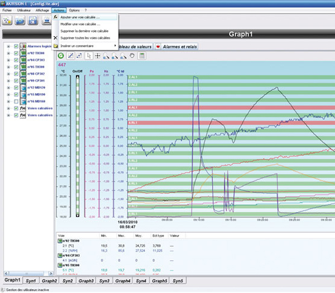Switch to the Graph5 tab
The image size is (335, 293).
(160, 281)
